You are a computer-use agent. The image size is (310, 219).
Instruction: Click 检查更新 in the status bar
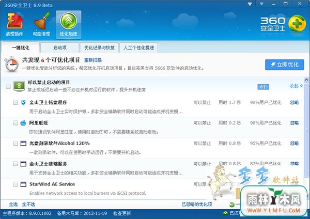[122, 213]
